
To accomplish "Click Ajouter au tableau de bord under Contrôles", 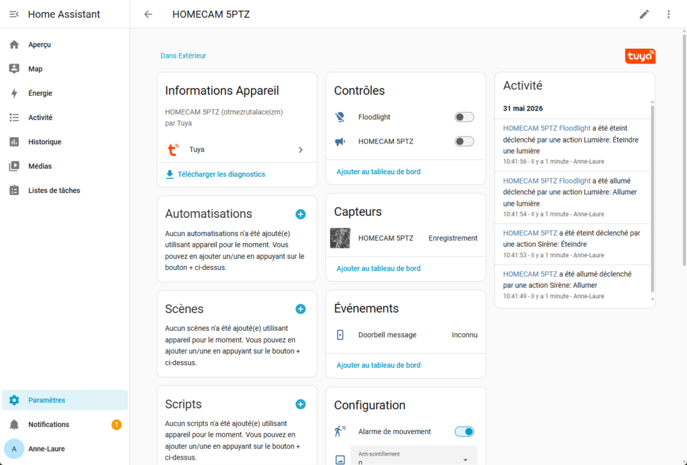I will tap(378, 172).
